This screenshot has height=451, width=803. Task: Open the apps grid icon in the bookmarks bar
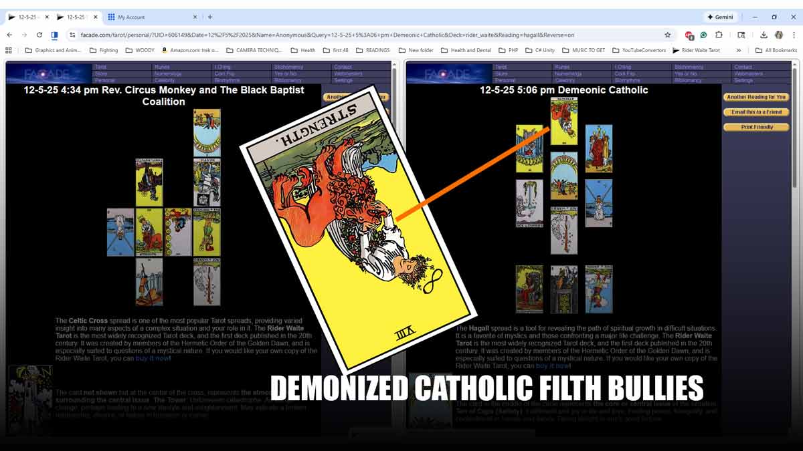click(x=9, y=50)
